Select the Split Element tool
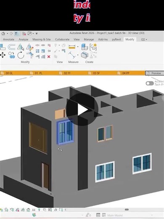 click(x=37, y=45)
